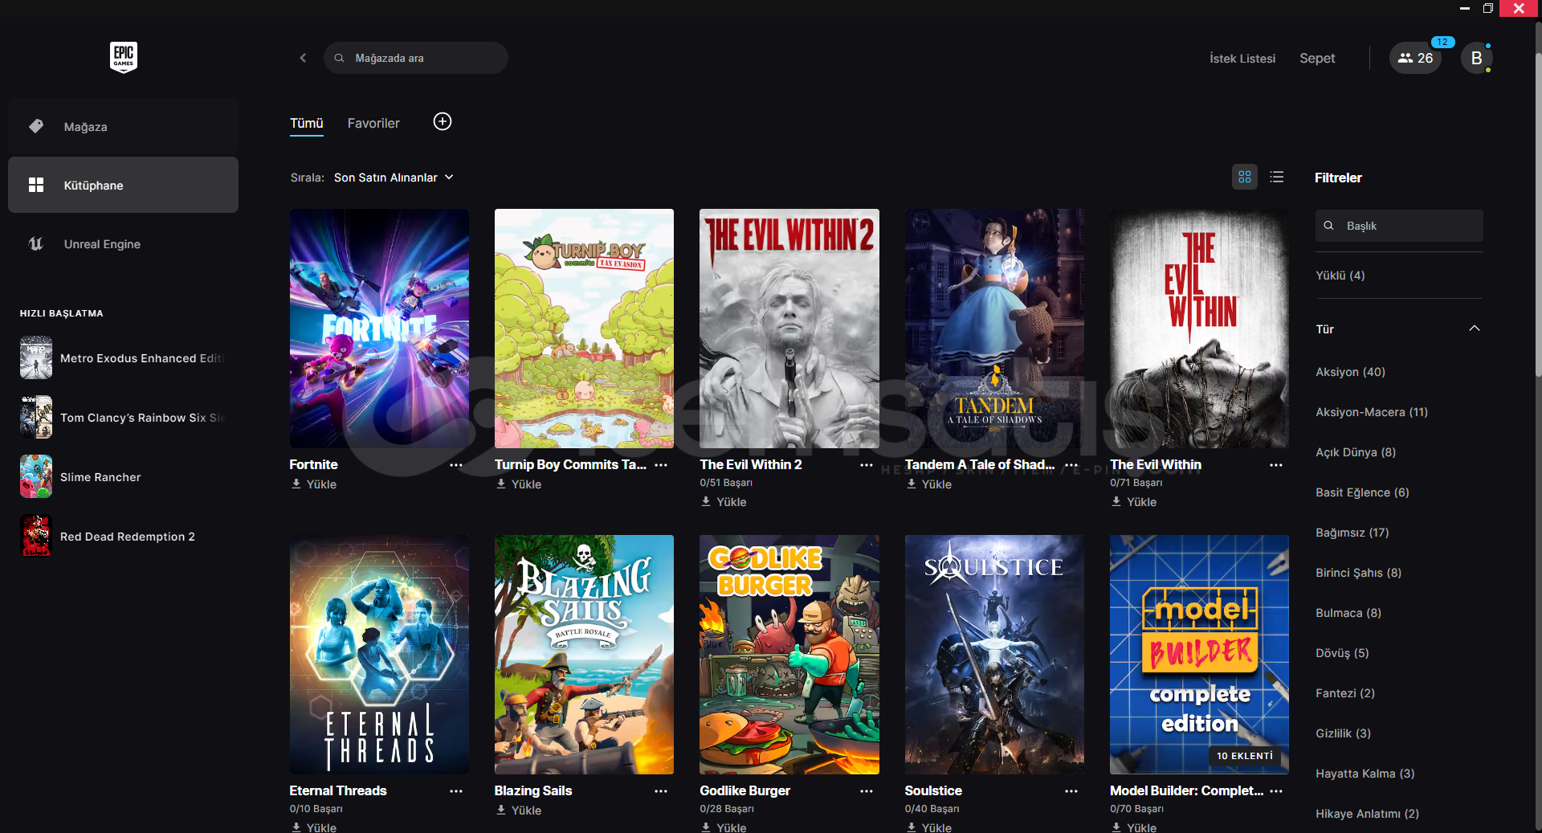Click the Kütüphane grid icon in sidebar
Screen dimensions: 1542x833
(36, 185)
